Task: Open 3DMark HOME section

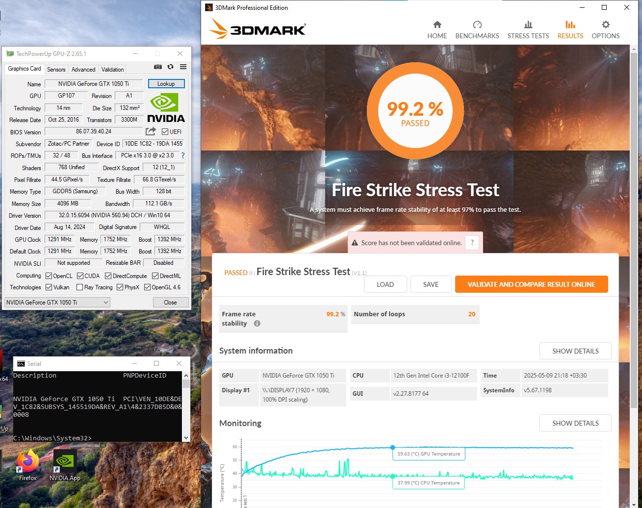Action: pyautogui.click(x=437, y=30)
